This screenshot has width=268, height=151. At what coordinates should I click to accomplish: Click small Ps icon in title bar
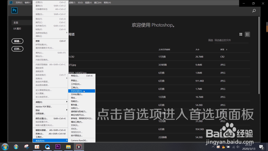pos(11,2)
